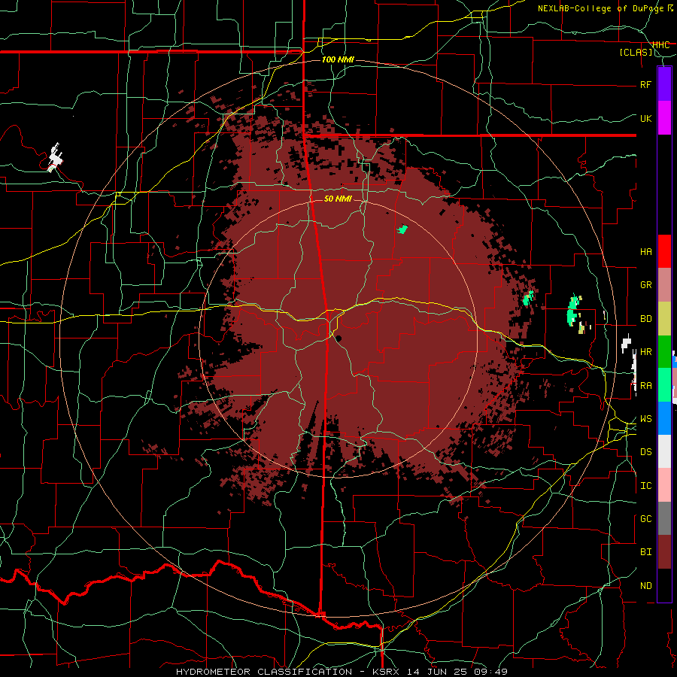Click the ND legend label
Viewport: 677px width, 677px height.
645,586
